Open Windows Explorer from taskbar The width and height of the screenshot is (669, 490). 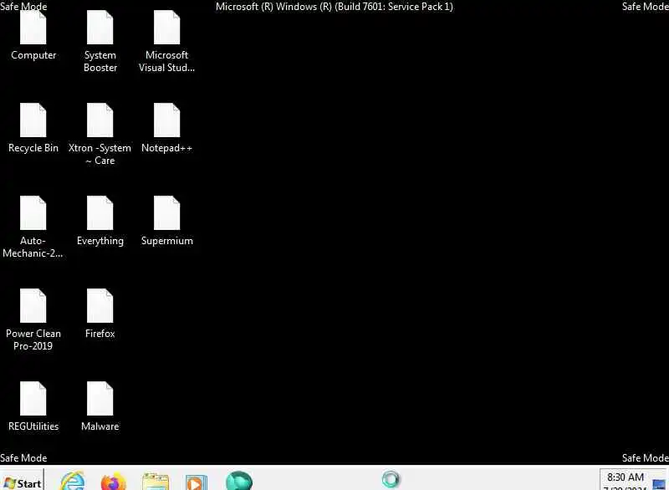click(156, 482)
